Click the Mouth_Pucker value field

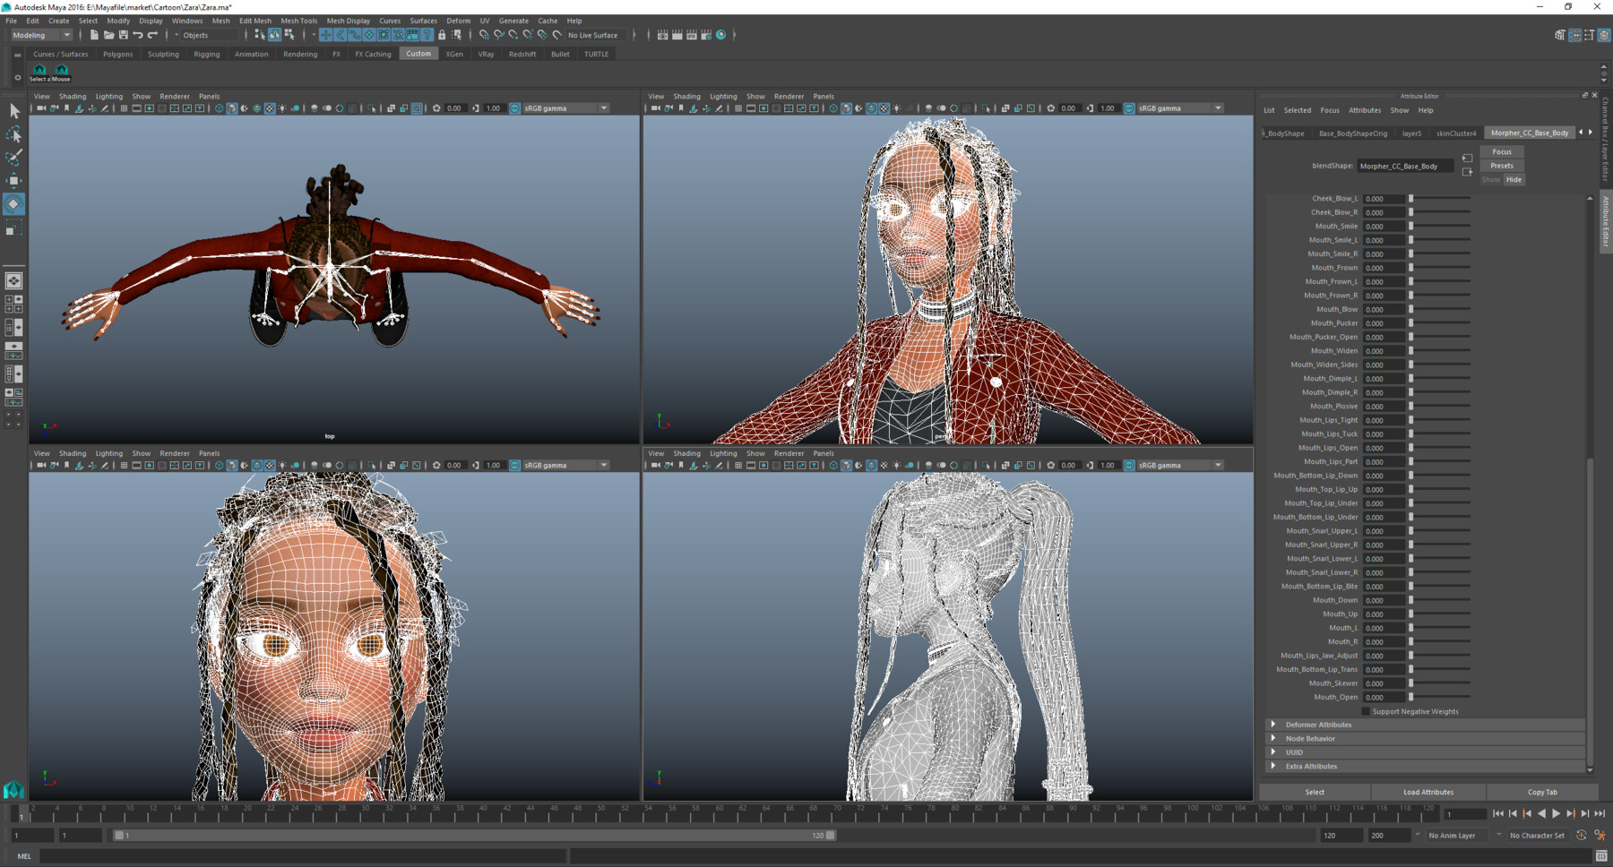click(1384, 323)
